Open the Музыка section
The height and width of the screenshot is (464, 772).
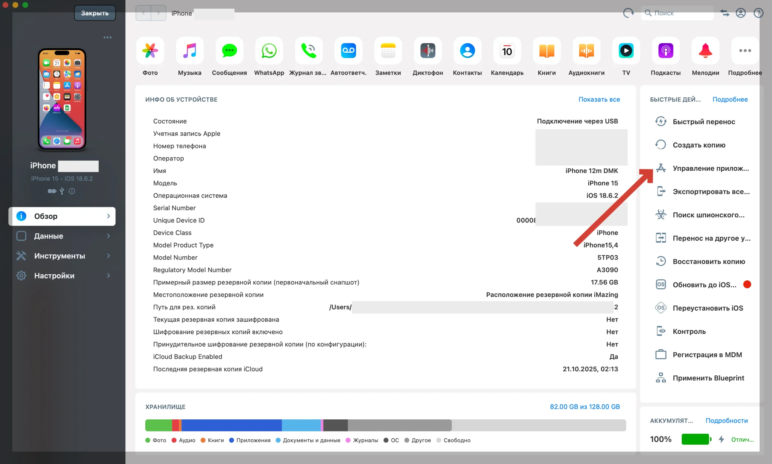[x=190, y=51]
